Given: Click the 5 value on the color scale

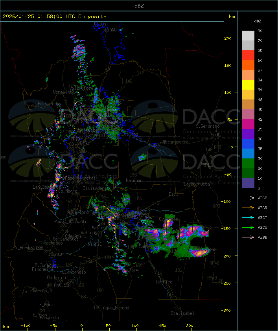Looking at the screenshot, I should coord(259,188).
